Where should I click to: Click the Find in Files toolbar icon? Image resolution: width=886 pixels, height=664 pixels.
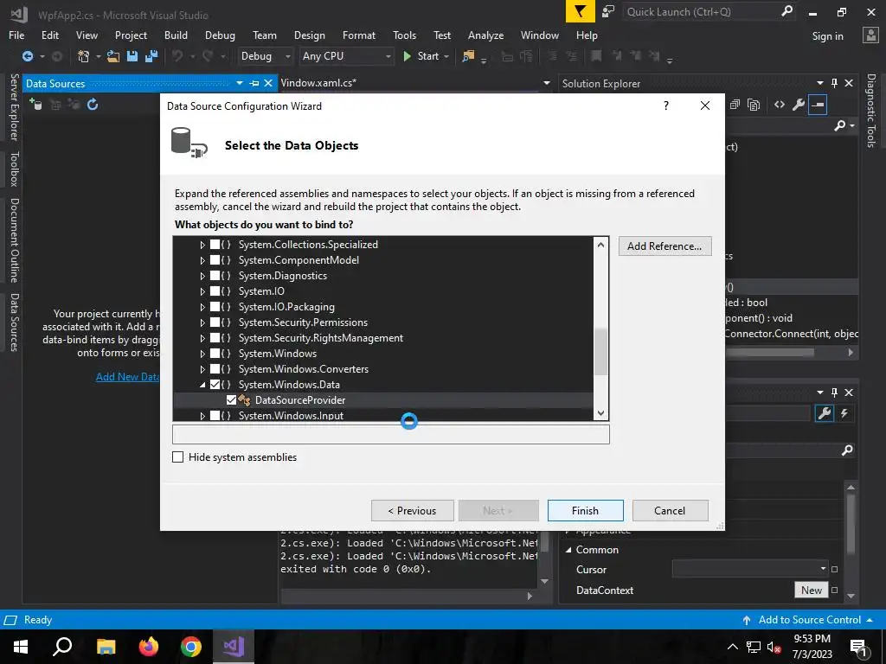click(468, 56)
